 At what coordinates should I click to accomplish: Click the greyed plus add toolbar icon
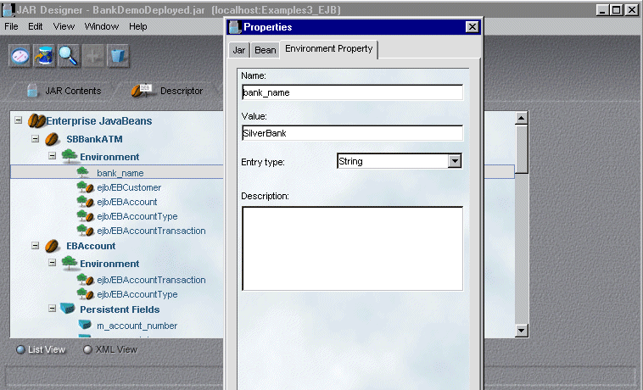93,56
